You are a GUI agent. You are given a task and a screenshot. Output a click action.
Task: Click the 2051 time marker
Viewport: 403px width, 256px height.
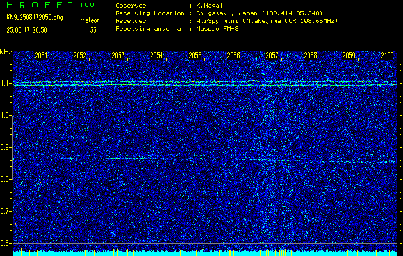41,56
